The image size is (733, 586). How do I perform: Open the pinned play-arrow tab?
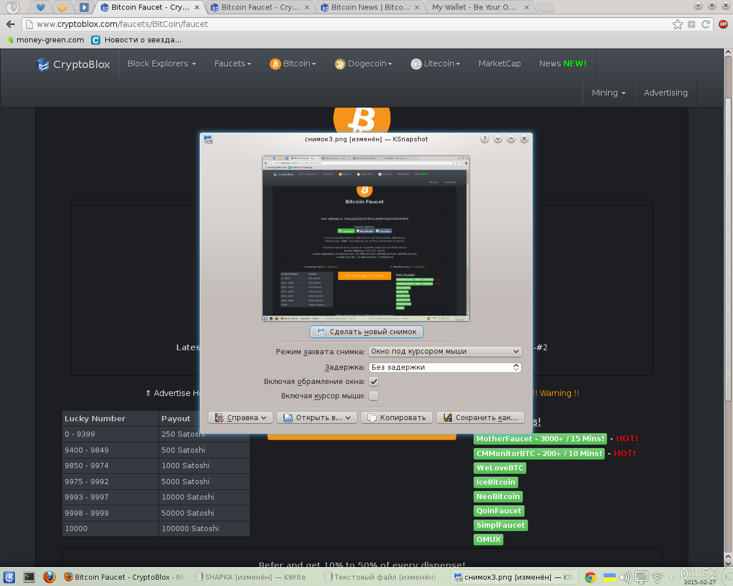(x=84, y=7)
